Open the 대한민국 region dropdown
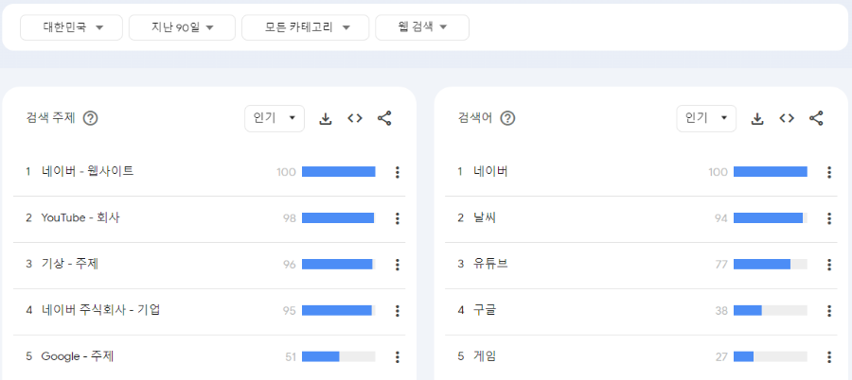The height and width of the screenshot is (380, 852). (71, 27)
